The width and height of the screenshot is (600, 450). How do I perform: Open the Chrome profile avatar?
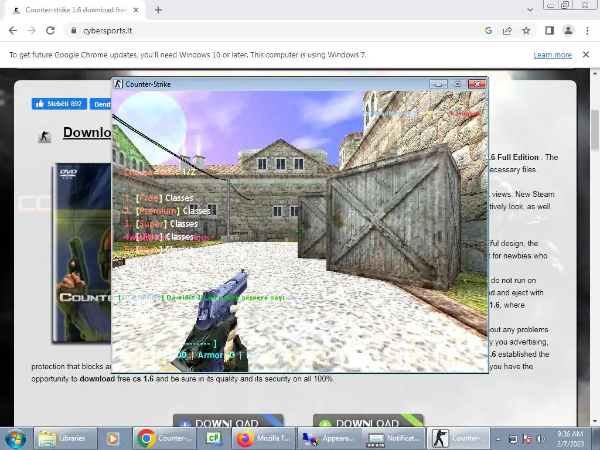[568, 30]
